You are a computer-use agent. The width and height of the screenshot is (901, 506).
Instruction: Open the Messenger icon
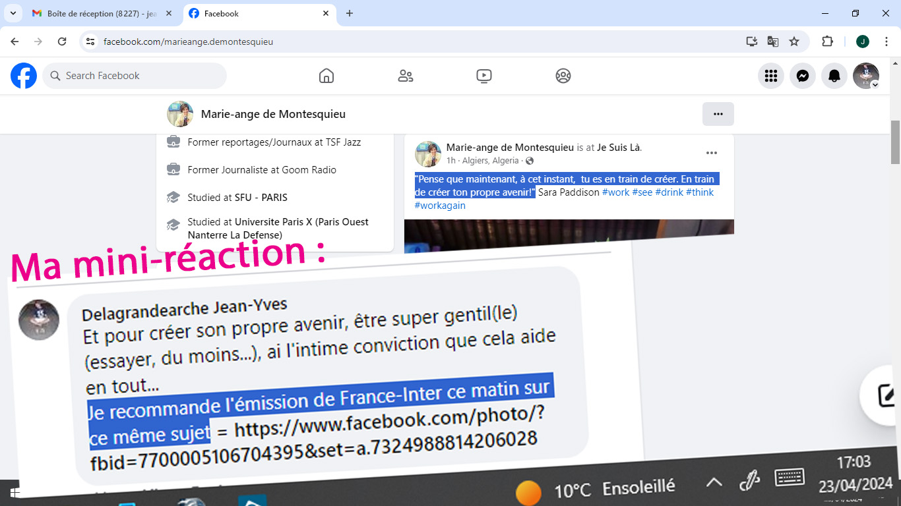click(803, 76)
